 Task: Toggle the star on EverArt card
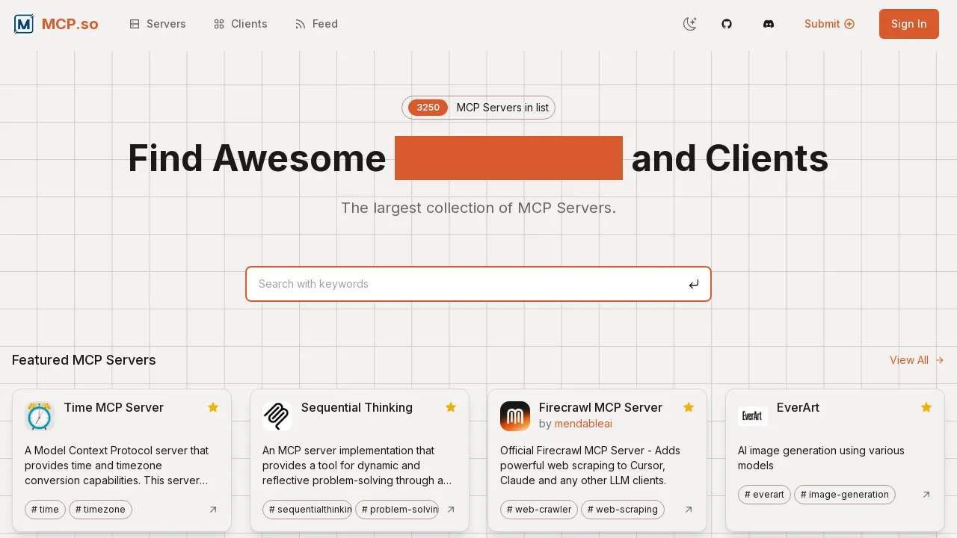(x=926, y=407)
